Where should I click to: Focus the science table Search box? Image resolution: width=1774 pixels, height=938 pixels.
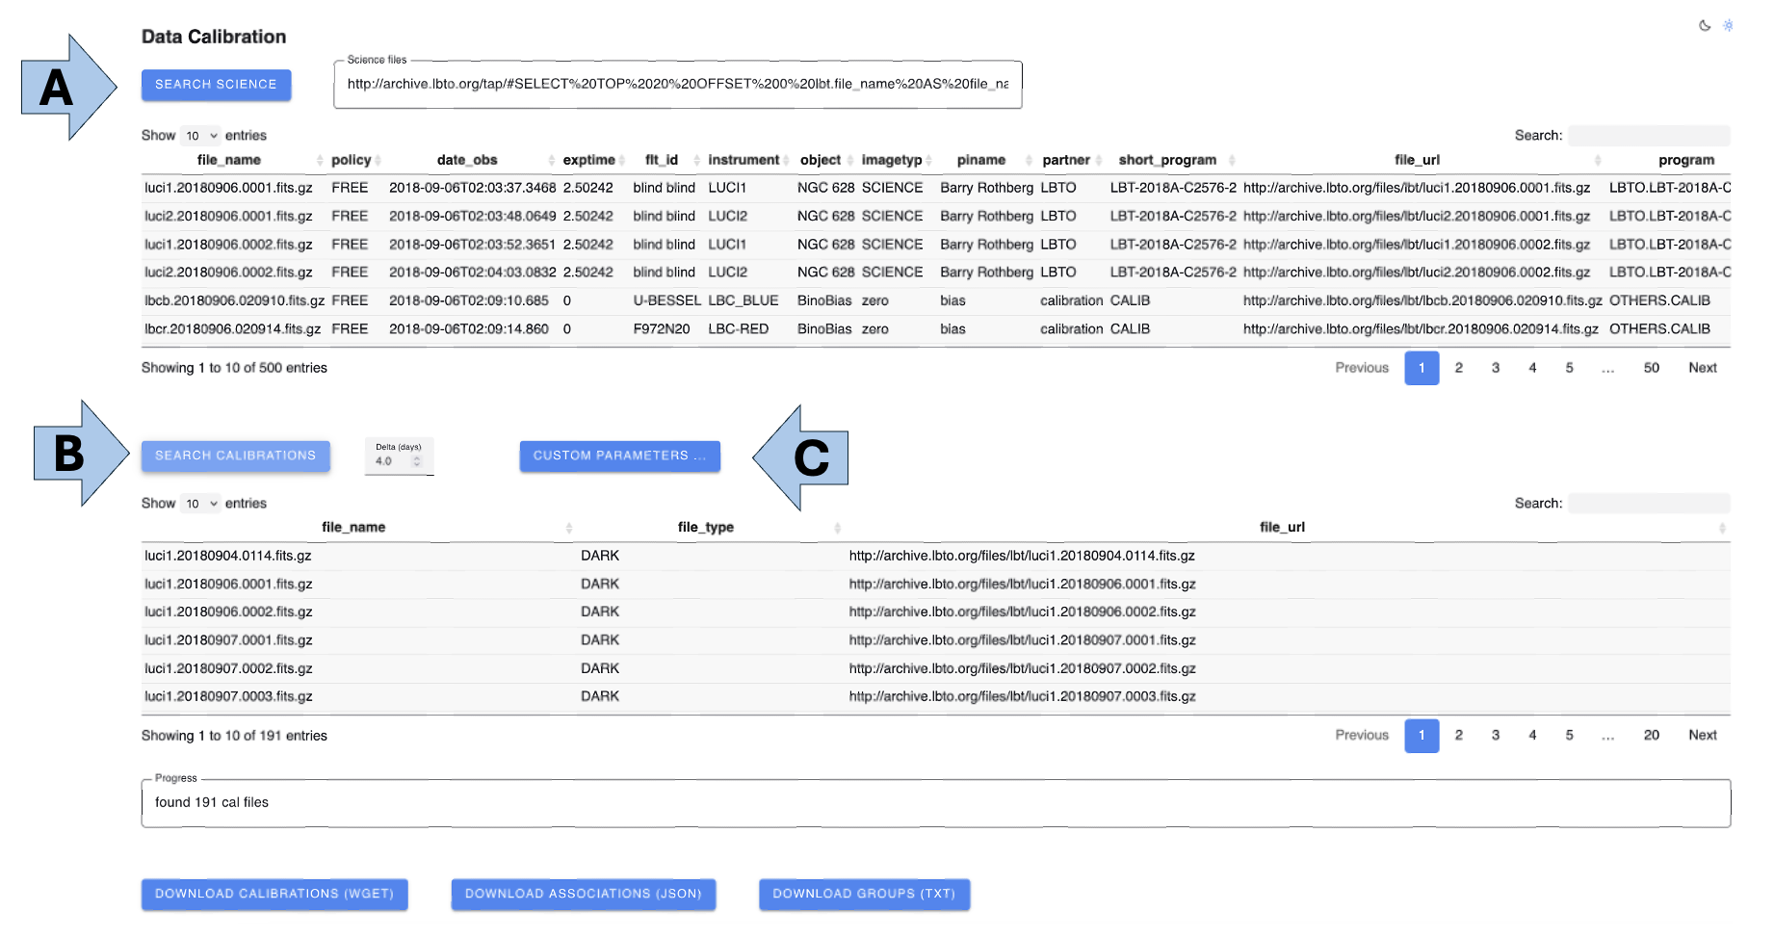(x=1648, y=136)
